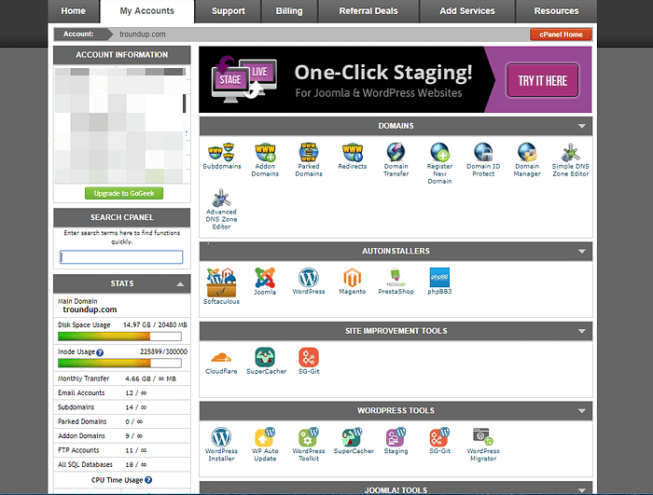The width and height of the screenshot is (653, 495).
Task: Click the Subdomains stat row
Action: coord(122,407)
